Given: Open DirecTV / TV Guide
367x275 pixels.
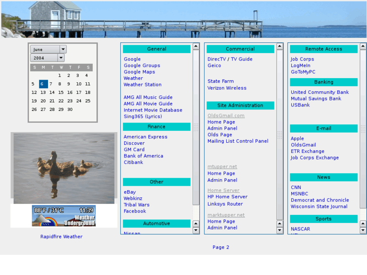Looking at the screenshot, I should (230, 59).
